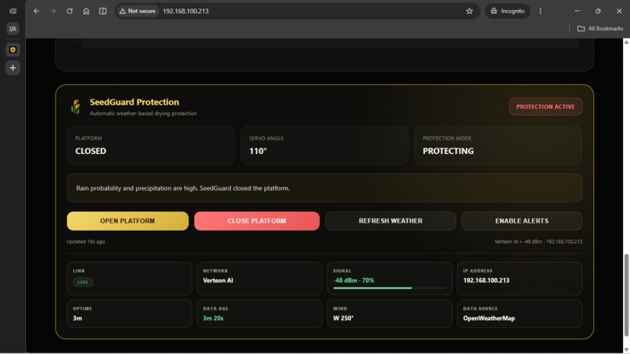The image size is (630, 354).
Task: Open the split view icon
Action: 103,11
